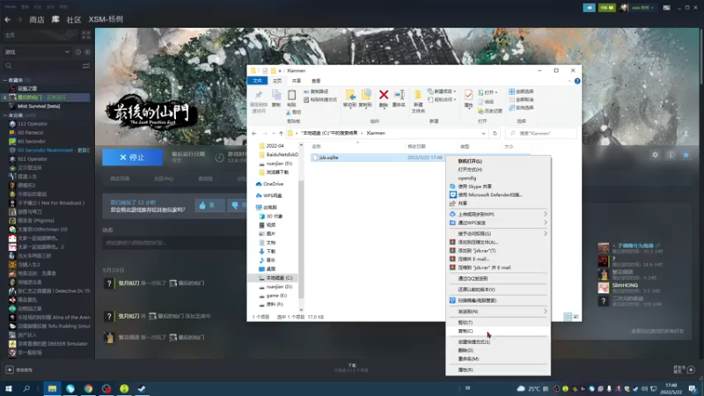
Task: Click the Steam icon in the taskbar
Action: point(142,388)
